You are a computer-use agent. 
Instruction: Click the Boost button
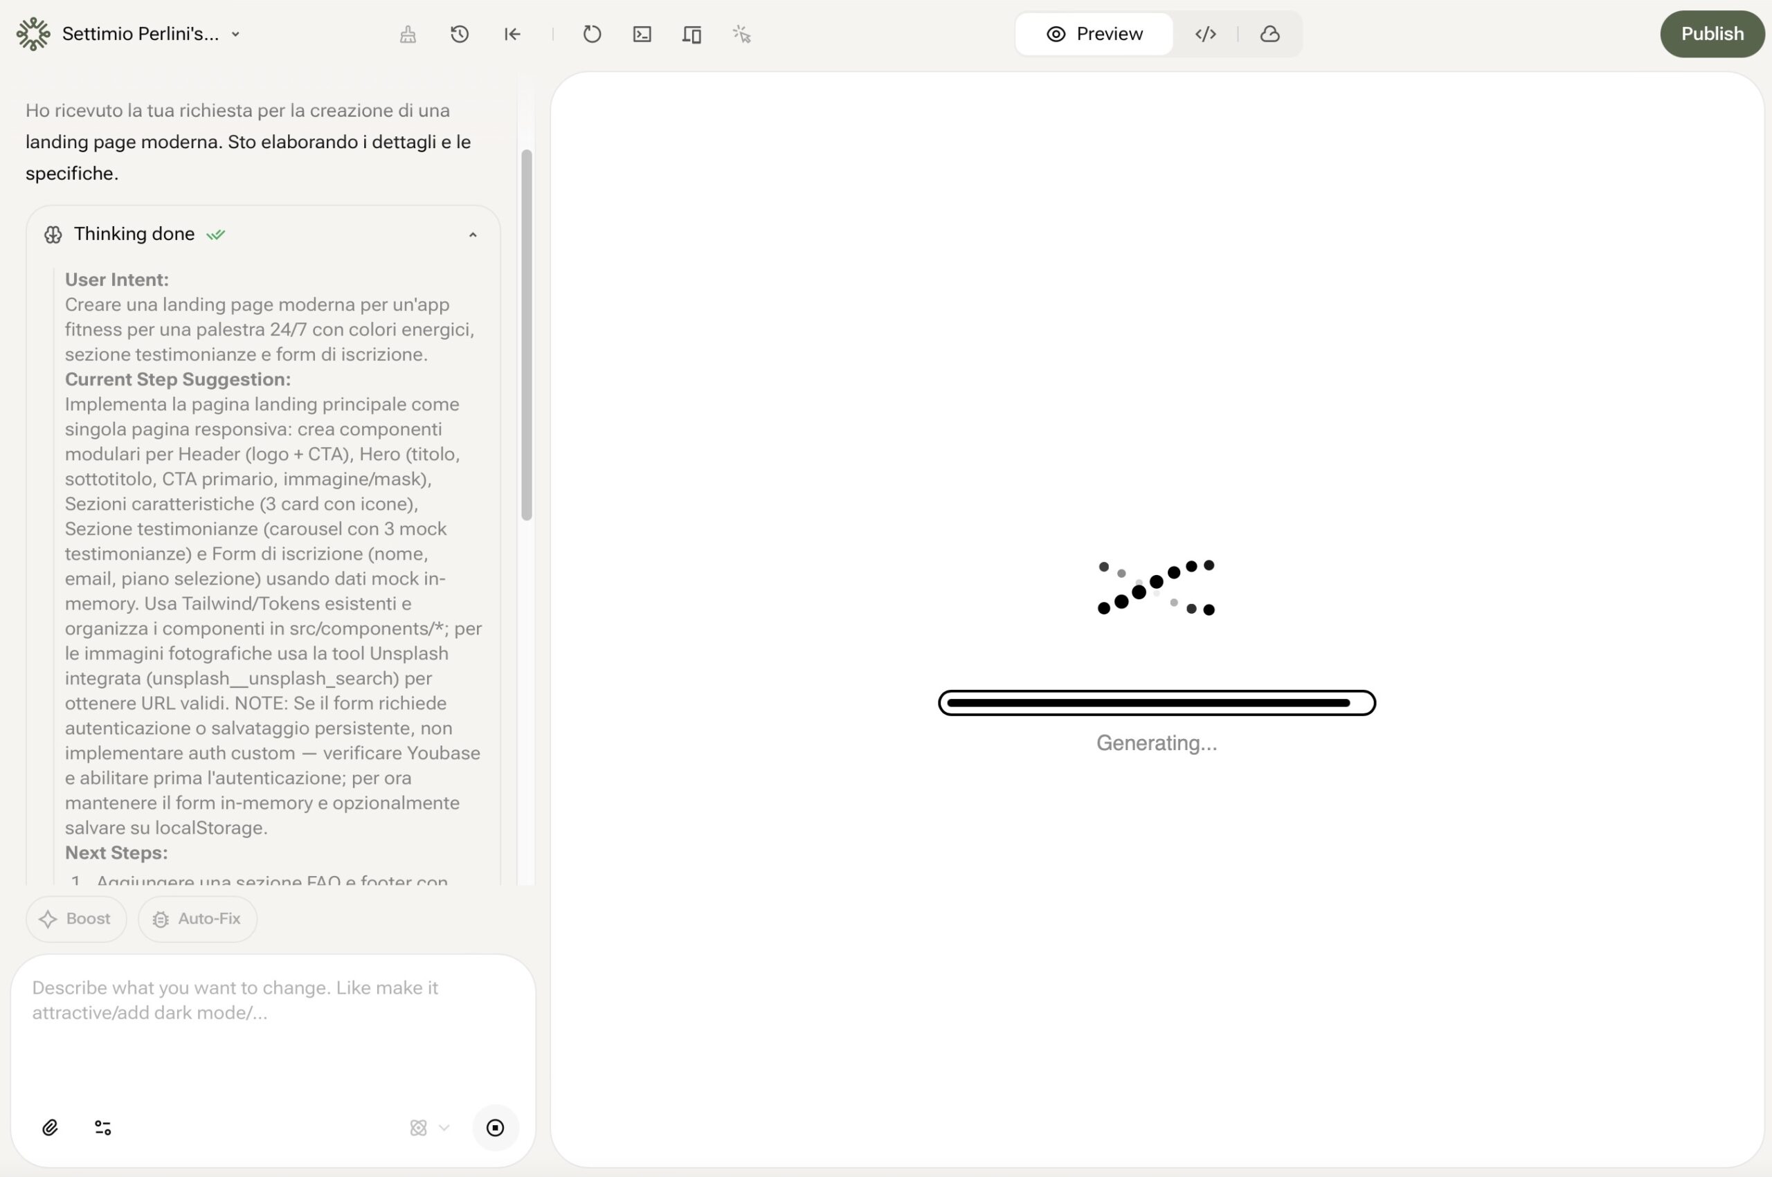click(x=76, y=919)
